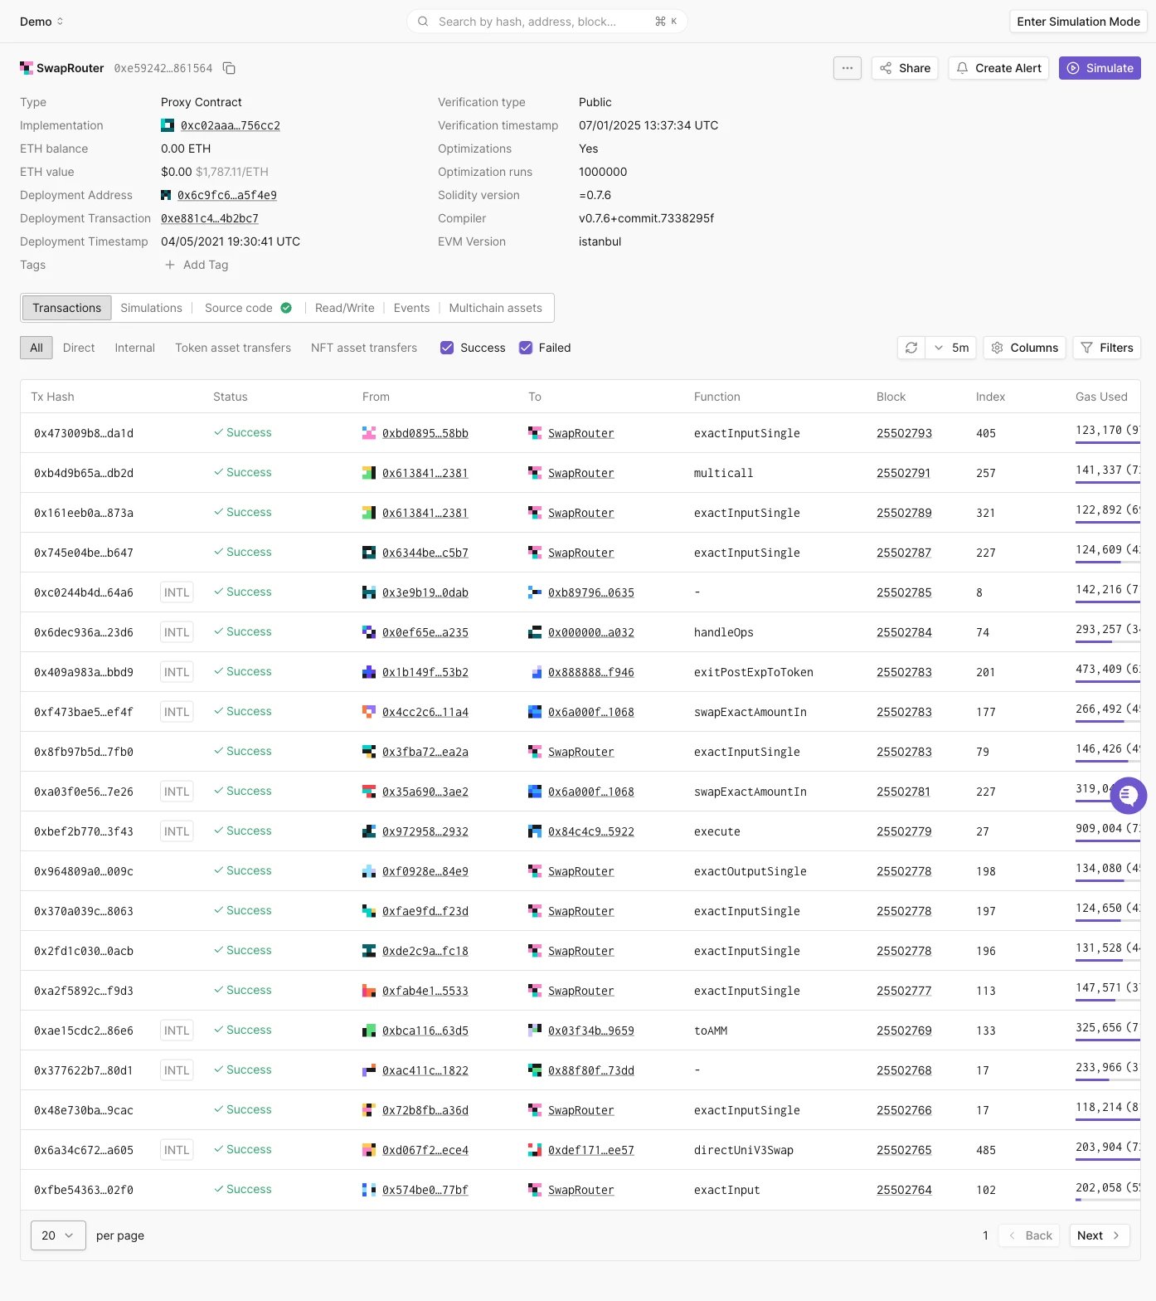Click gas bar under 909,004 value
Viewport: 1156px width, 1301px height.
point(1108,841)
